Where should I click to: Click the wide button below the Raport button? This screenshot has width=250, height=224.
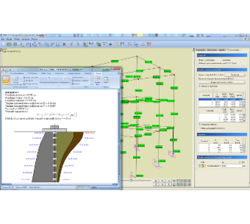pyautogui.click(x=221, y=82)
